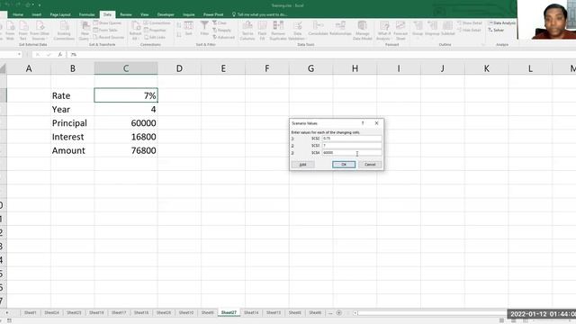Image resolution: width=576 pixels, height=324 pixels.
Task: Click the Sort Z to A icon
Action: pyautogui.click(x=179, y=34)
